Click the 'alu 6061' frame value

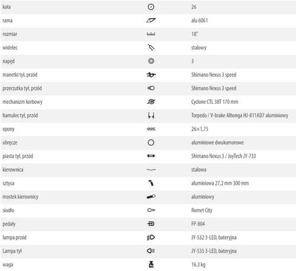click(200, 21)
